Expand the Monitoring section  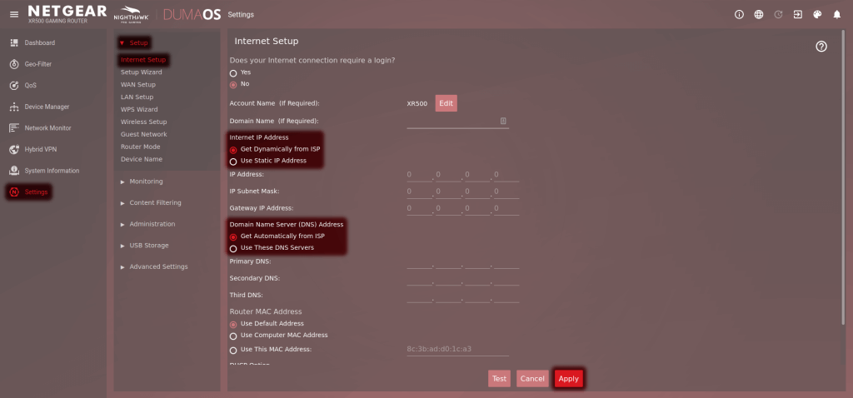pos(142,181)
